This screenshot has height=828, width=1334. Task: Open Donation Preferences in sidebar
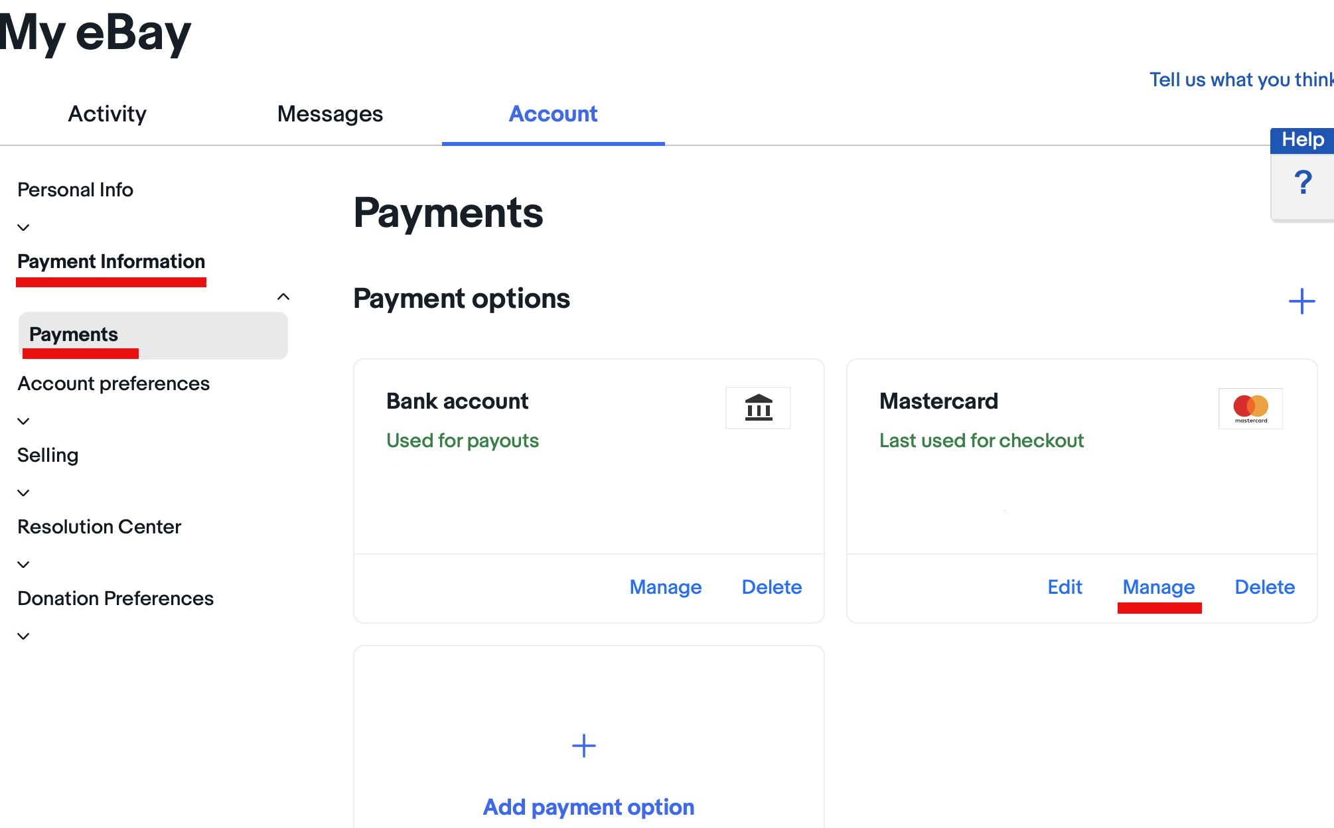[x=115, y=598]
